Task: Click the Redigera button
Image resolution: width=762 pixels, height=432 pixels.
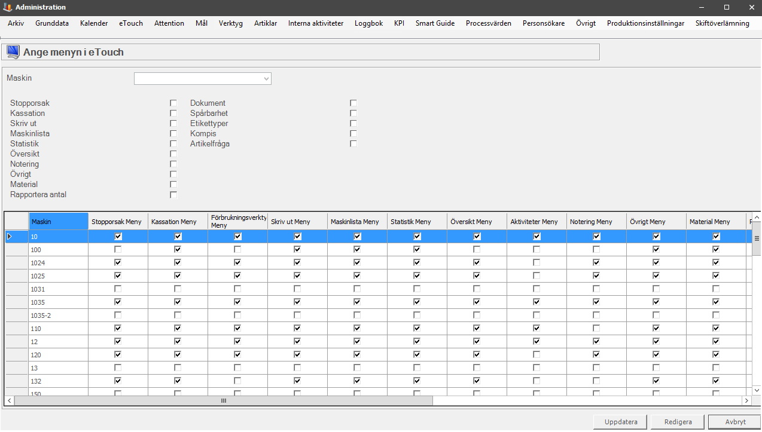Action: 678,422
